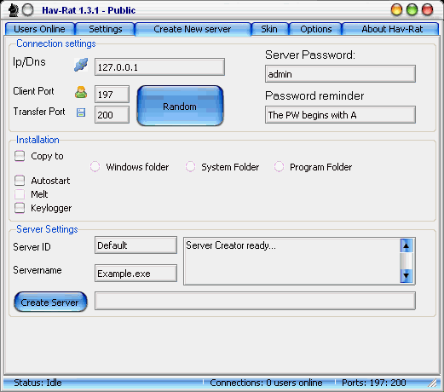Image resolution: width=444 pixels, height=392 pixels.
Task: Go to the Options tab
Action: [x=316, y=29]
